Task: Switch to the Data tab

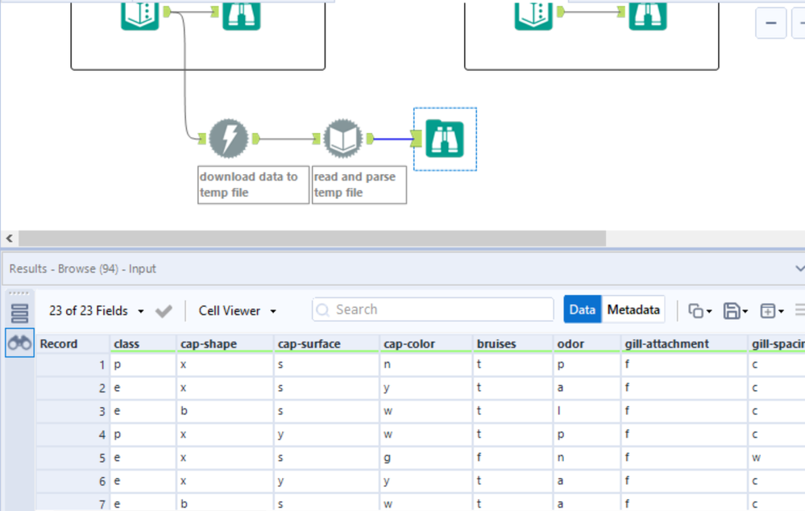Action: [582, 310]
